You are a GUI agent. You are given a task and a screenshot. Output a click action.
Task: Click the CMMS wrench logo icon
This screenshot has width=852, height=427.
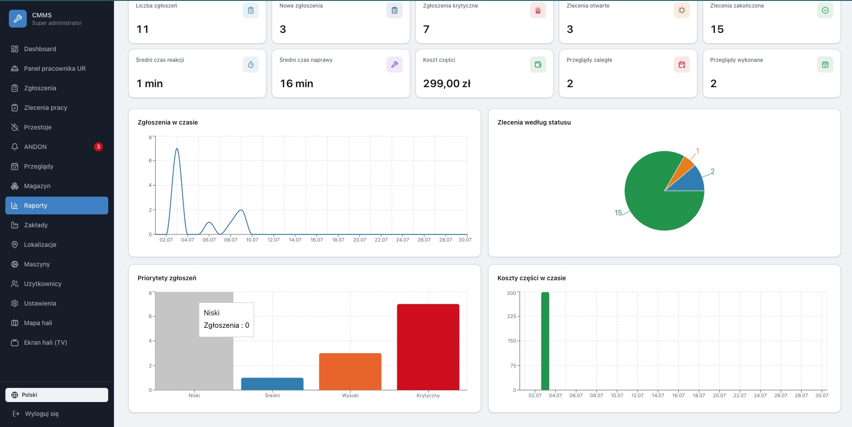click(x=18, y=19)
